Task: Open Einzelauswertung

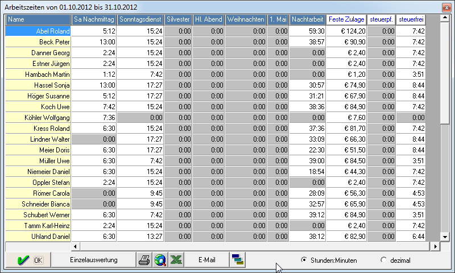Action: click(x=93, y=260)
